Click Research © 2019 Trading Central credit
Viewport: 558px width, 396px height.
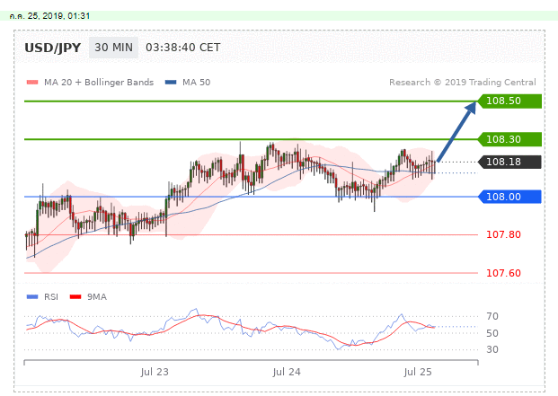coord(462,83)
